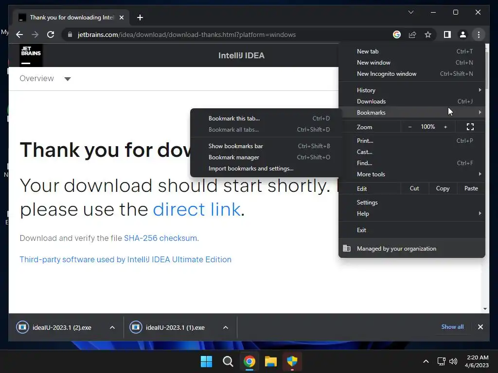The height and width of the screenshot is (373, 498).
Task: Open Third-party software used by IntelliJ link
Action: (125, 259)
